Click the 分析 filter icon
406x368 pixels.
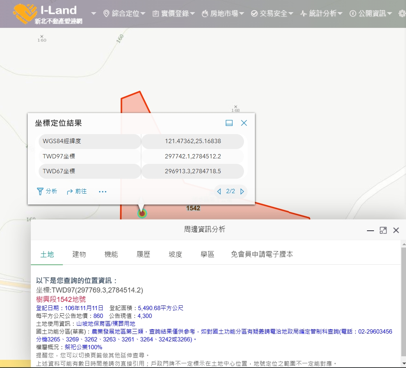point(40,191)
